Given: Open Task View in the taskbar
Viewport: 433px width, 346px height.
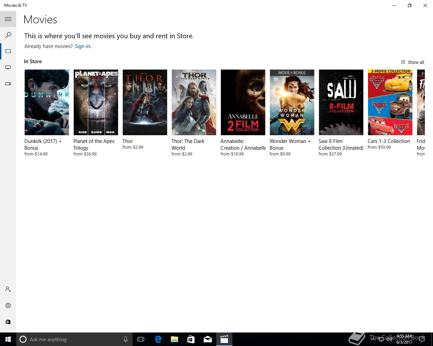Looking at the screenshot, I should point(141,339).
